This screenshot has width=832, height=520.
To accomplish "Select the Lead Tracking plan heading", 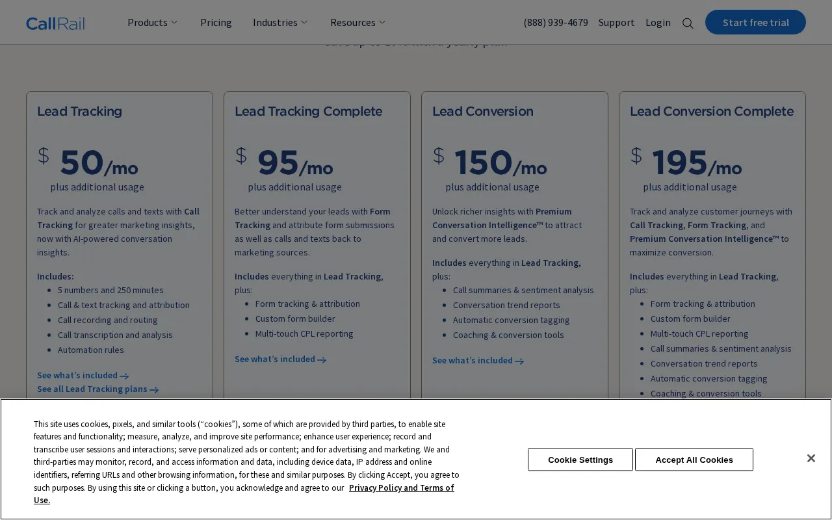I will 79,111.
